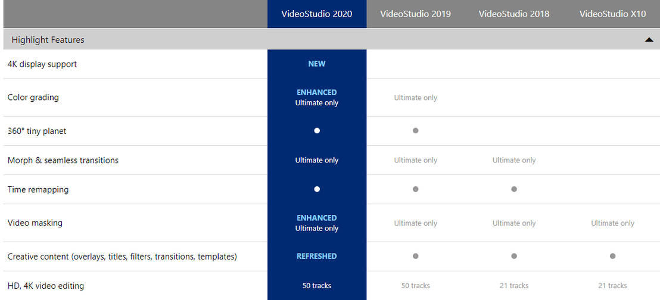Screen dimensions: 660x300
Task: Click Creative content dot under VideoStudio 2018
Action: tap(514, 256)
